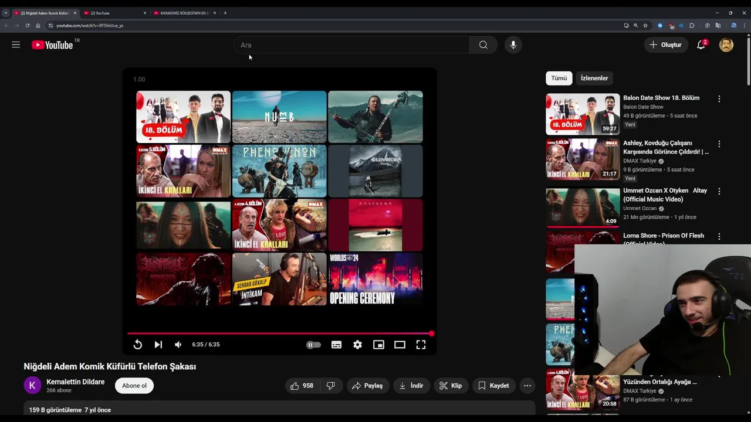The width and height of the screenshot is (751, 422).
Task: Share the video via Paylaş
Action: [367, 386]
